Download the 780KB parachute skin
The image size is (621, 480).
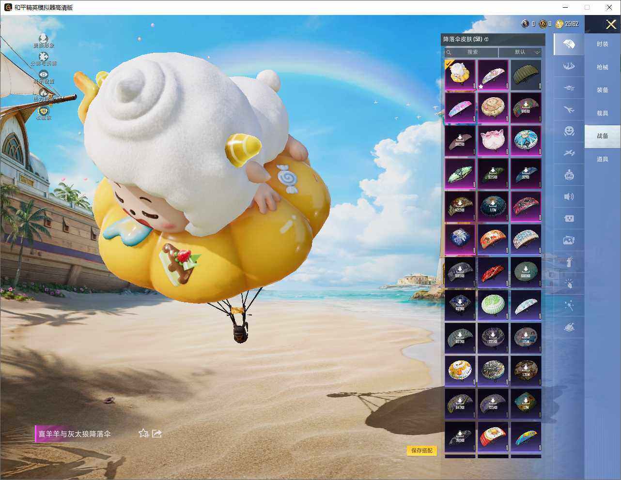click(x=460, y=437)
